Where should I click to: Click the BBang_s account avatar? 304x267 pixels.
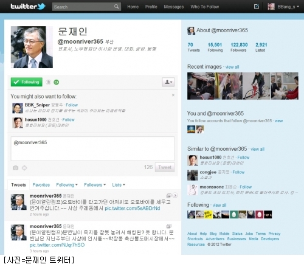point(271,7)
